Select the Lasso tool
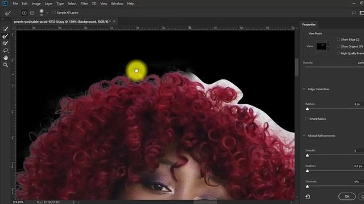This screenshot has height=204, width=364. [x=5, y=50]
